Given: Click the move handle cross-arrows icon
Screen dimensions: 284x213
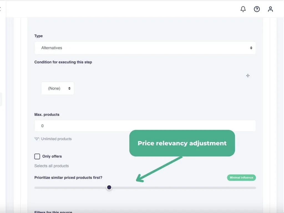Looking at the screenshot, I should [248, 75].
